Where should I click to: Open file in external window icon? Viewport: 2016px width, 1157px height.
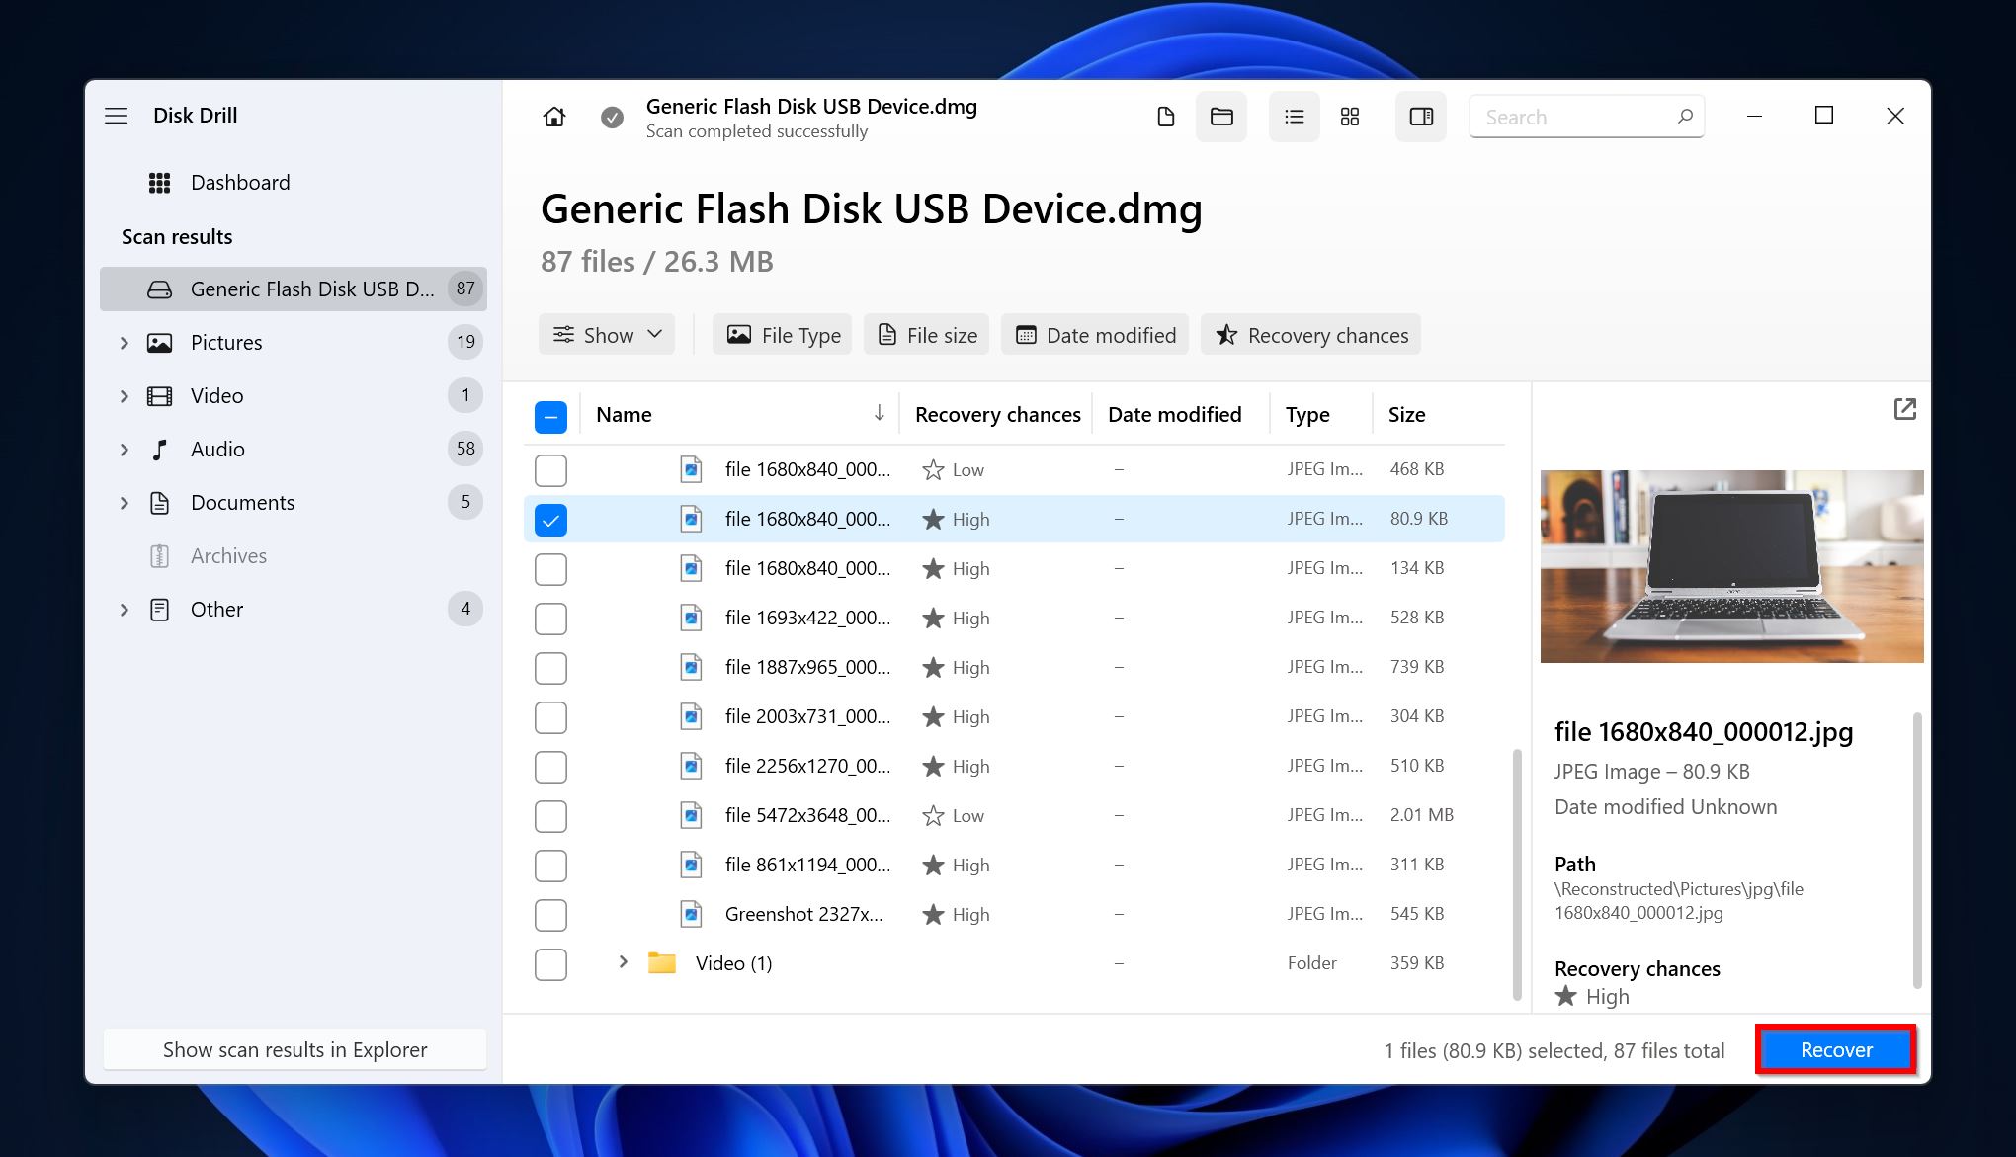click(x=1904, y=408)
